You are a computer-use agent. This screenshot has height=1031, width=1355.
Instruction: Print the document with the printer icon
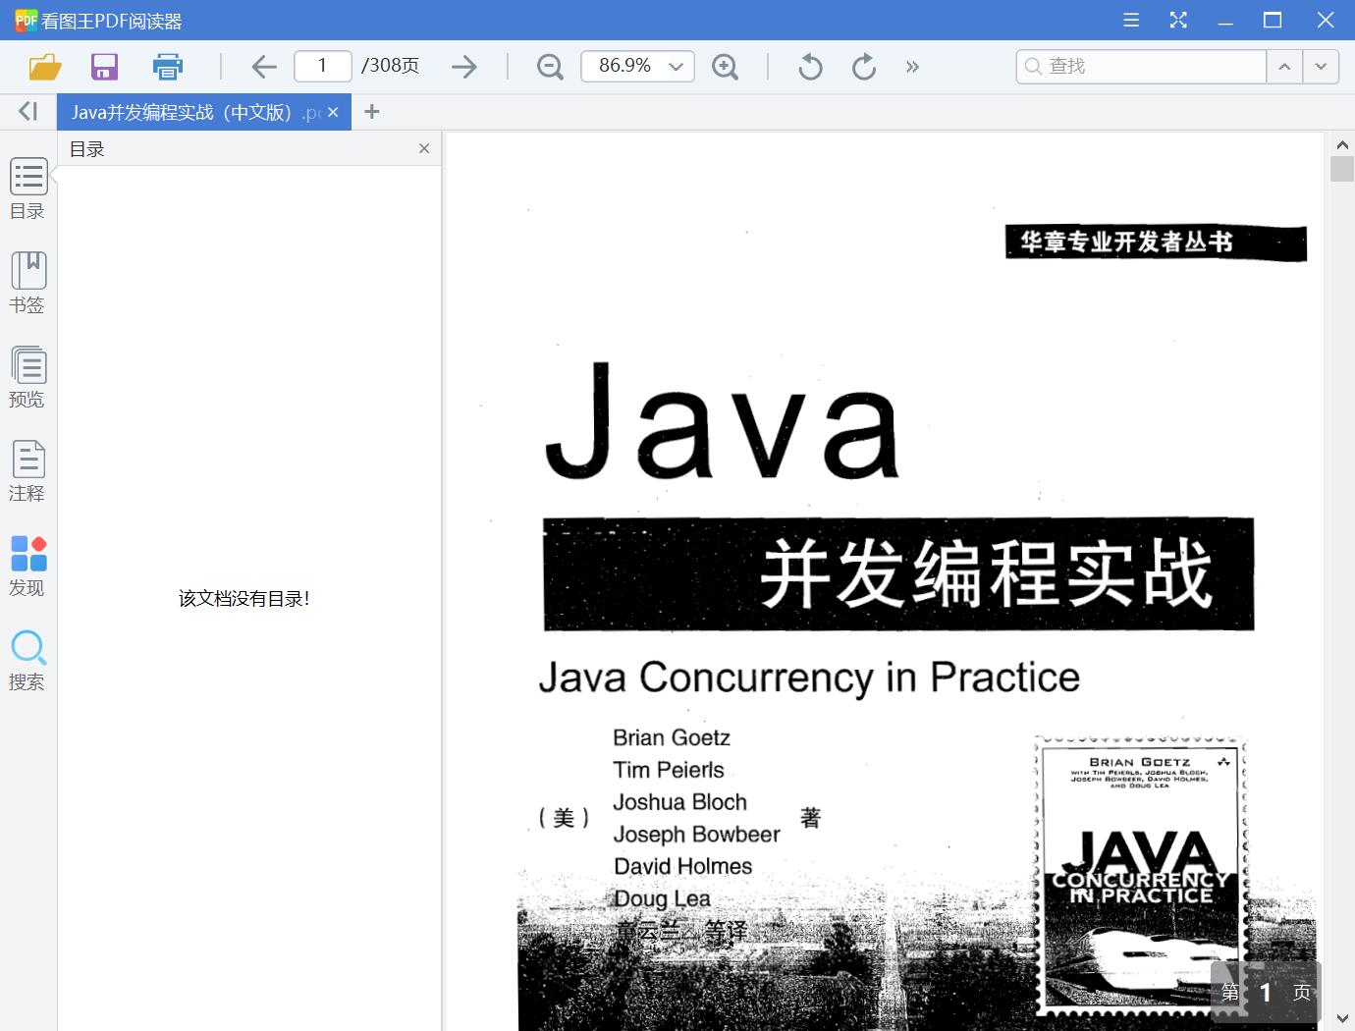(x=168, y=66)
